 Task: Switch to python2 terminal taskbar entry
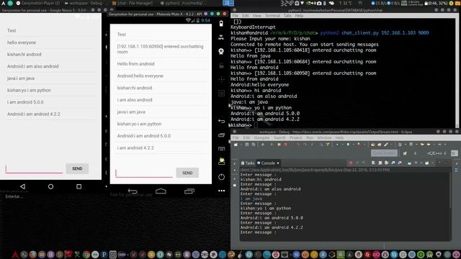184,3
